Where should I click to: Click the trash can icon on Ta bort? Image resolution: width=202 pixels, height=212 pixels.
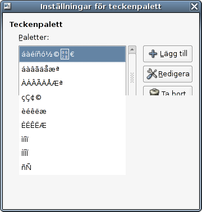coord(154,93)
